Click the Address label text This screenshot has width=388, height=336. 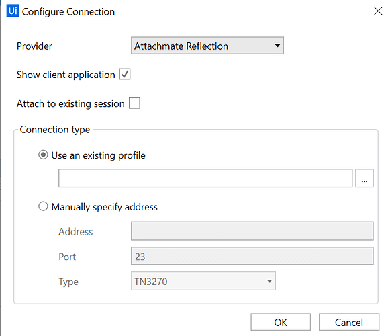[76, 231]
